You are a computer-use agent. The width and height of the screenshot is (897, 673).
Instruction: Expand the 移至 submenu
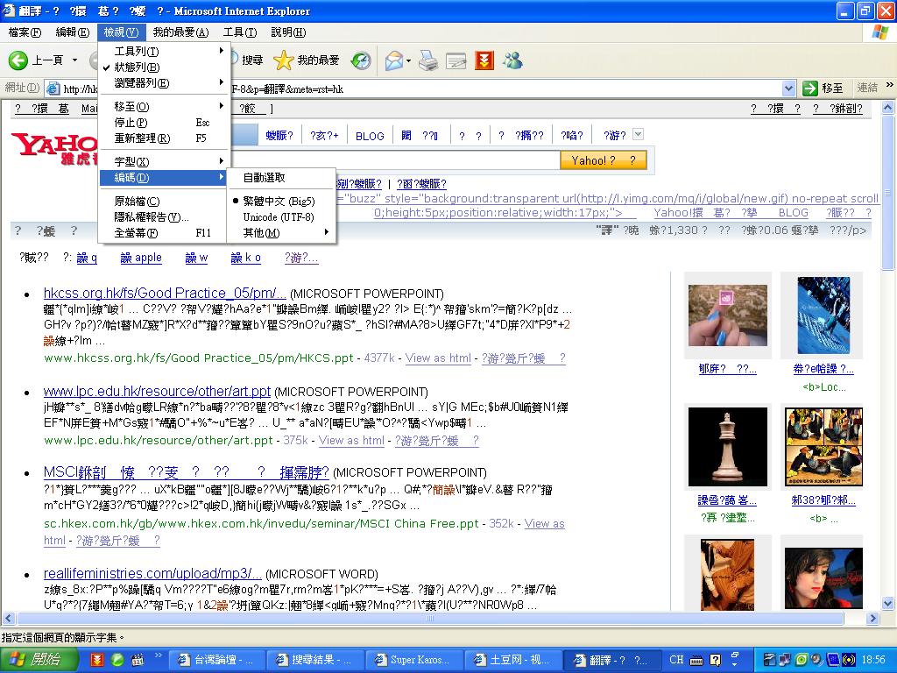(164, 106)
